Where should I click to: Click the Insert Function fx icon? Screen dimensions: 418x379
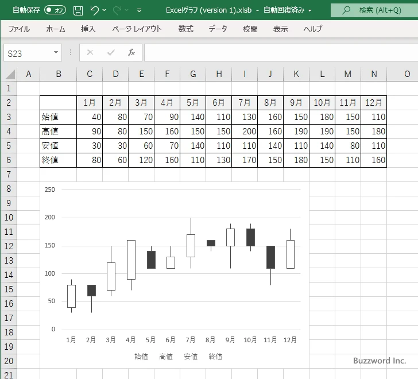tap(131, 53)
